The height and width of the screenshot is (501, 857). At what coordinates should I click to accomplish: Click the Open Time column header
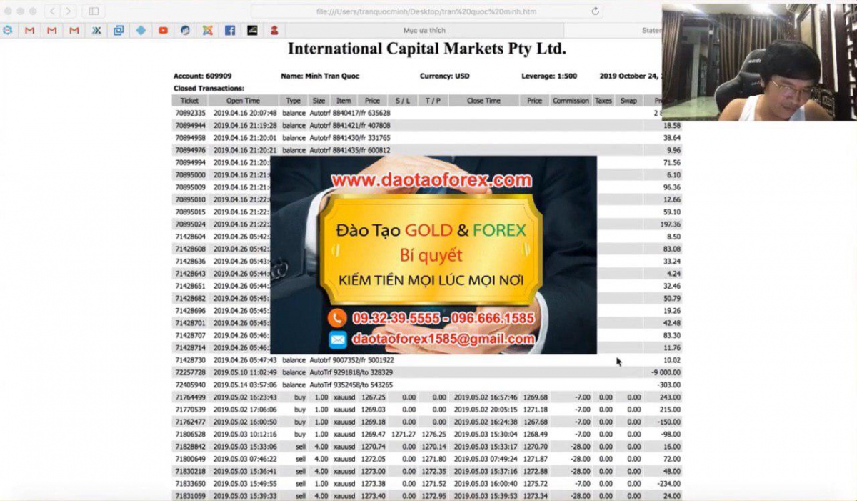[x=243, y=101]
